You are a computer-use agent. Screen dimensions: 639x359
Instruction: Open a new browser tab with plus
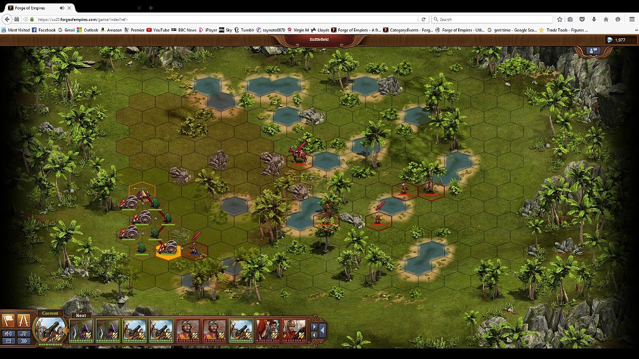coord(150,8)
